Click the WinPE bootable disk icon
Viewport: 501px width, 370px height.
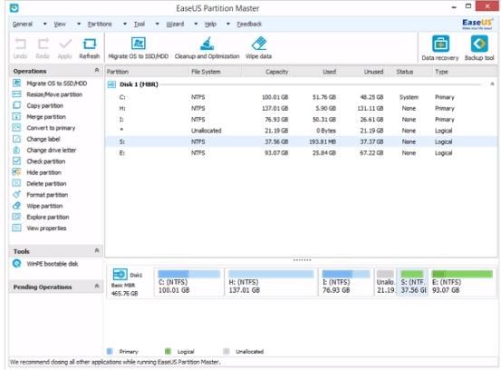17,264
